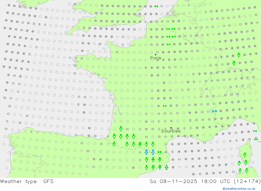Click the Sa 08-11-2025 18:00 UTC timestamp
Screen dimensions: 261x191
coord(205,181)
